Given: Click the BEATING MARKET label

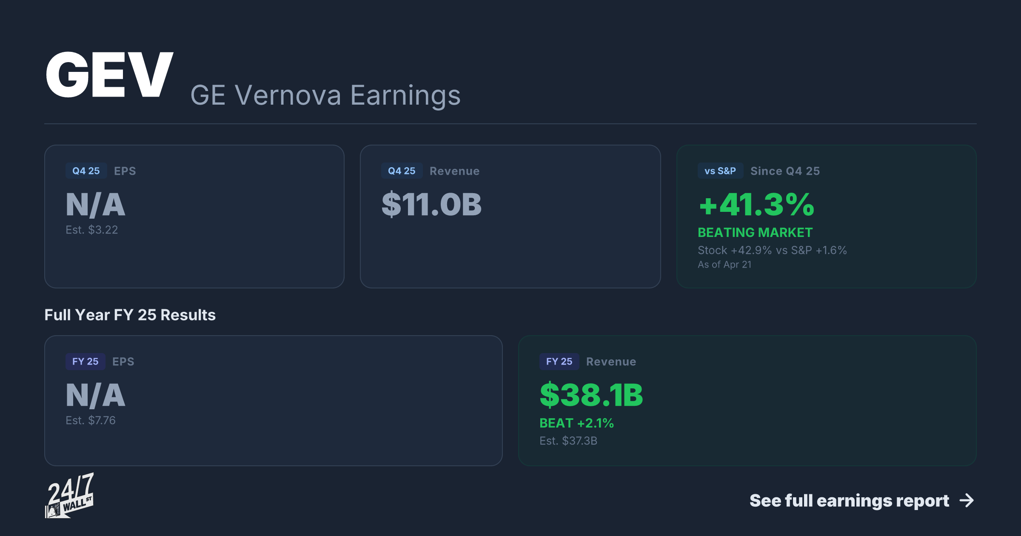Looking at the screenshot, I should pyautogui.click(x=755, y=232).
